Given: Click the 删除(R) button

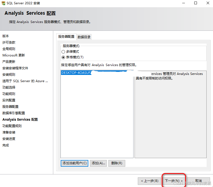Looking at the screenshot, I should (x=117, y=163).
